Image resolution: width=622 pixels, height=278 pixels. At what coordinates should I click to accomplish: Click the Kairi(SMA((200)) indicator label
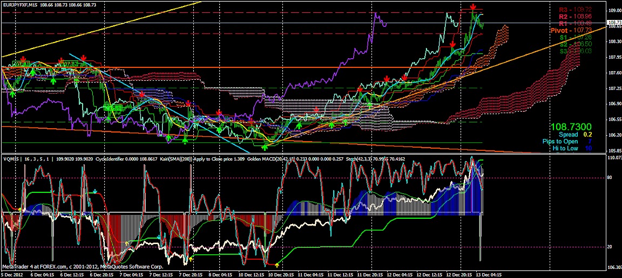point(177,158)
